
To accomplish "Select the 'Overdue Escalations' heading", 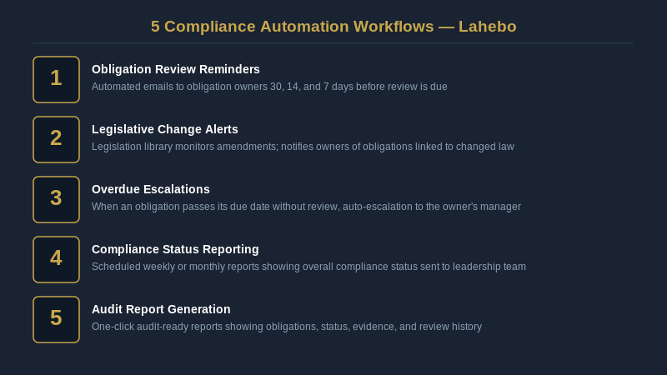I will point(151,189).
